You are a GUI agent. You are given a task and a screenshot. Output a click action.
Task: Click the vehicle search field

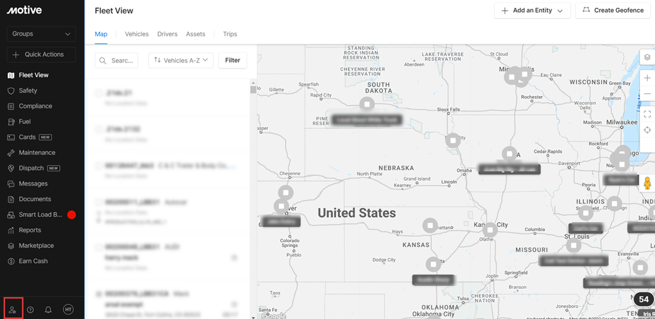click(116, 60)
